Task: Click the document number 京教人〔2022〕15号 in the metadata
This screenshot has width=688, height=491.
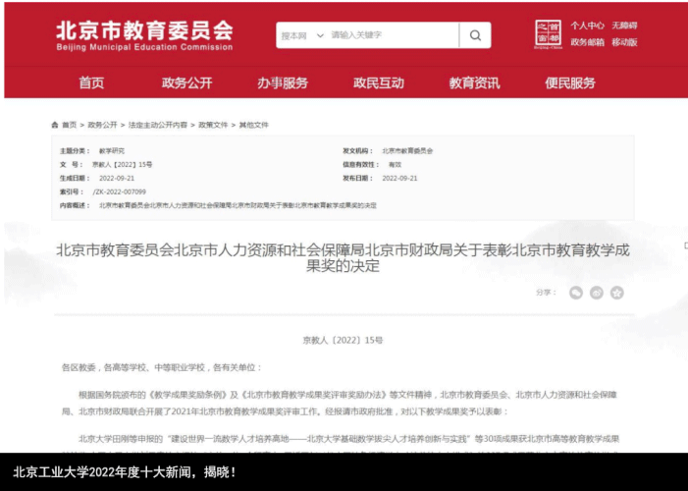Action: click(122, 165)
